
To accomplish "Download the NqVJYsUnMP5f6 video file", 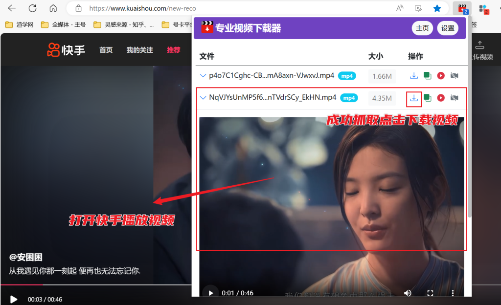I will coord(413,98).
